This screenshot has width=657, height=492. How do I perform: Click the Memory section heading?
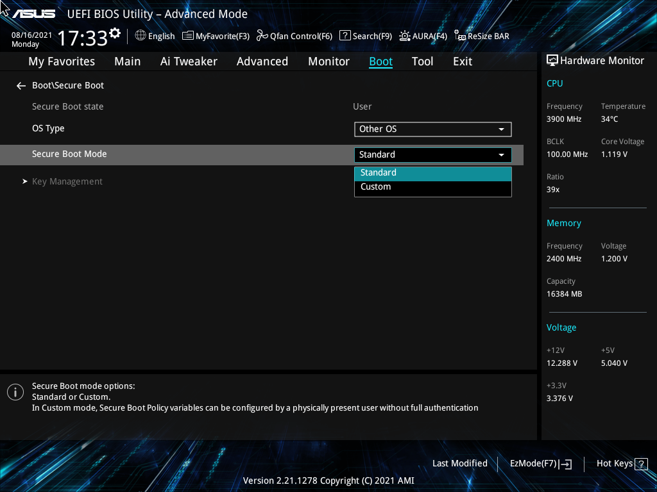click(564, 224)
